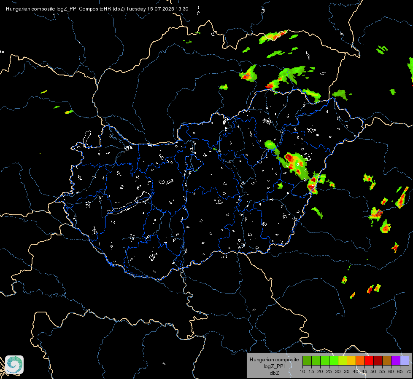This screenshot has width=413, height=379.
Task: Click the date and time '15-07-2025 13:30' in the title
Action: pos(167,9)
